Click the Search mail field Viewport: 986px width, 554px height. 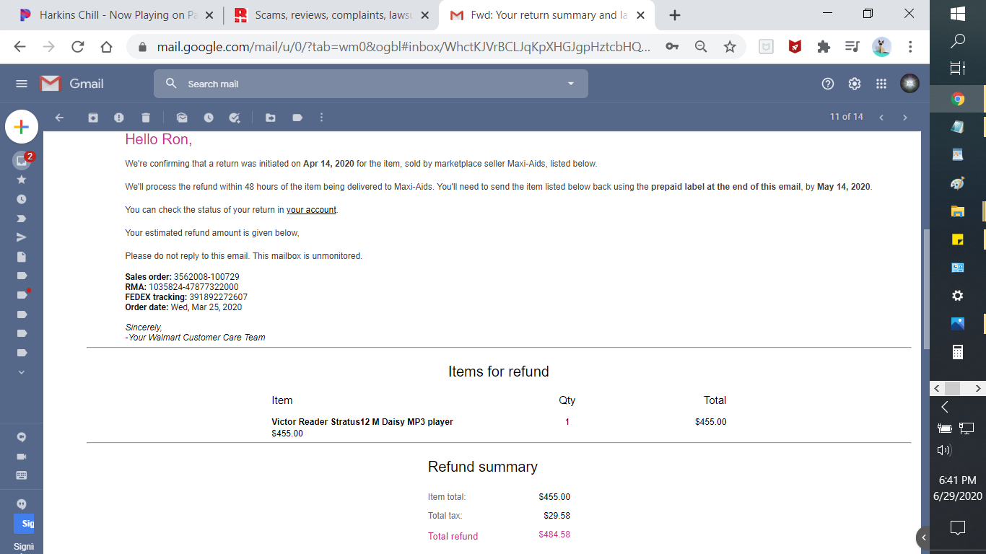(371, 84)
